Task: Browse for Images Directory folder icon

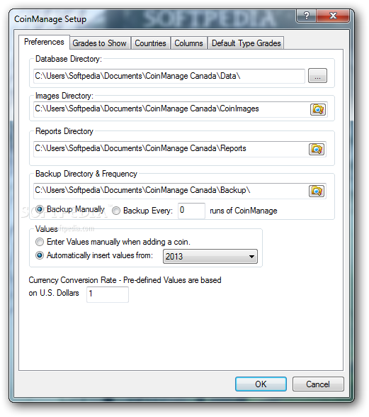Action: (x=318, y=109)
